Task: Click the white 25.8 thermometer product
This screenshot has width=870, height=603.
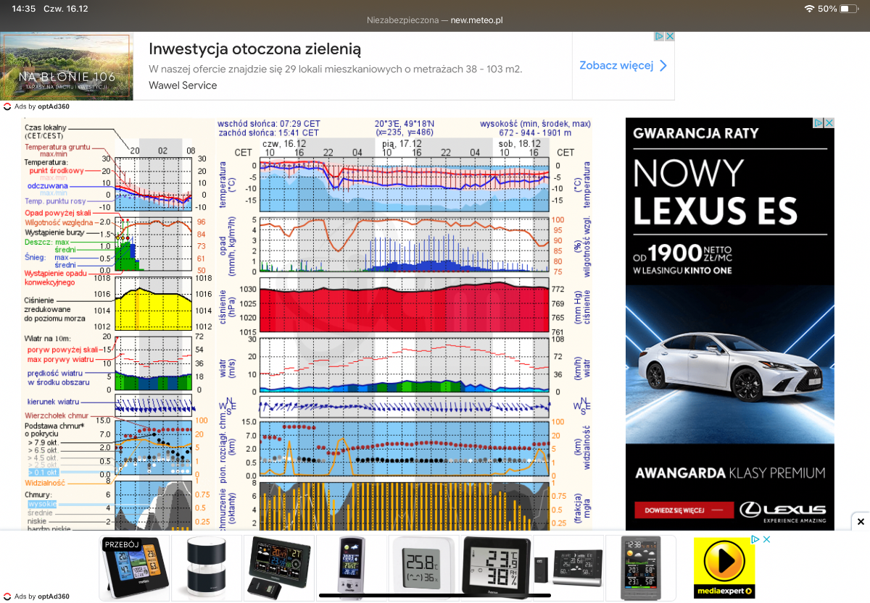Action: (x=423, y=568)
